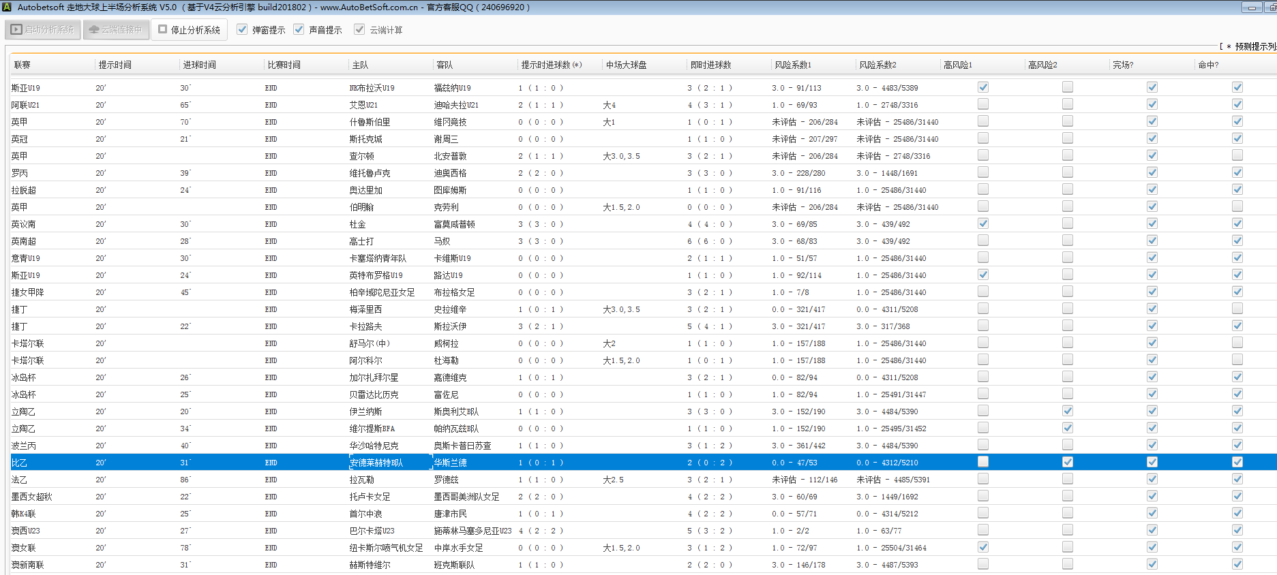This screenshot has height=575, width=1277.
Task: Check 高风险2 for the 法乙 拉瓦勒 row
Action: (1068, 479)
